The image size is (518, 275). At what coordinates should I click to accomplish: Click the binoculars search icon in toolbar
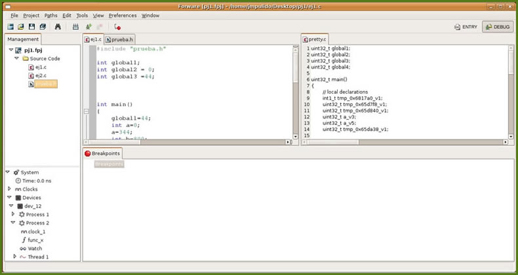tap(58, 27)
